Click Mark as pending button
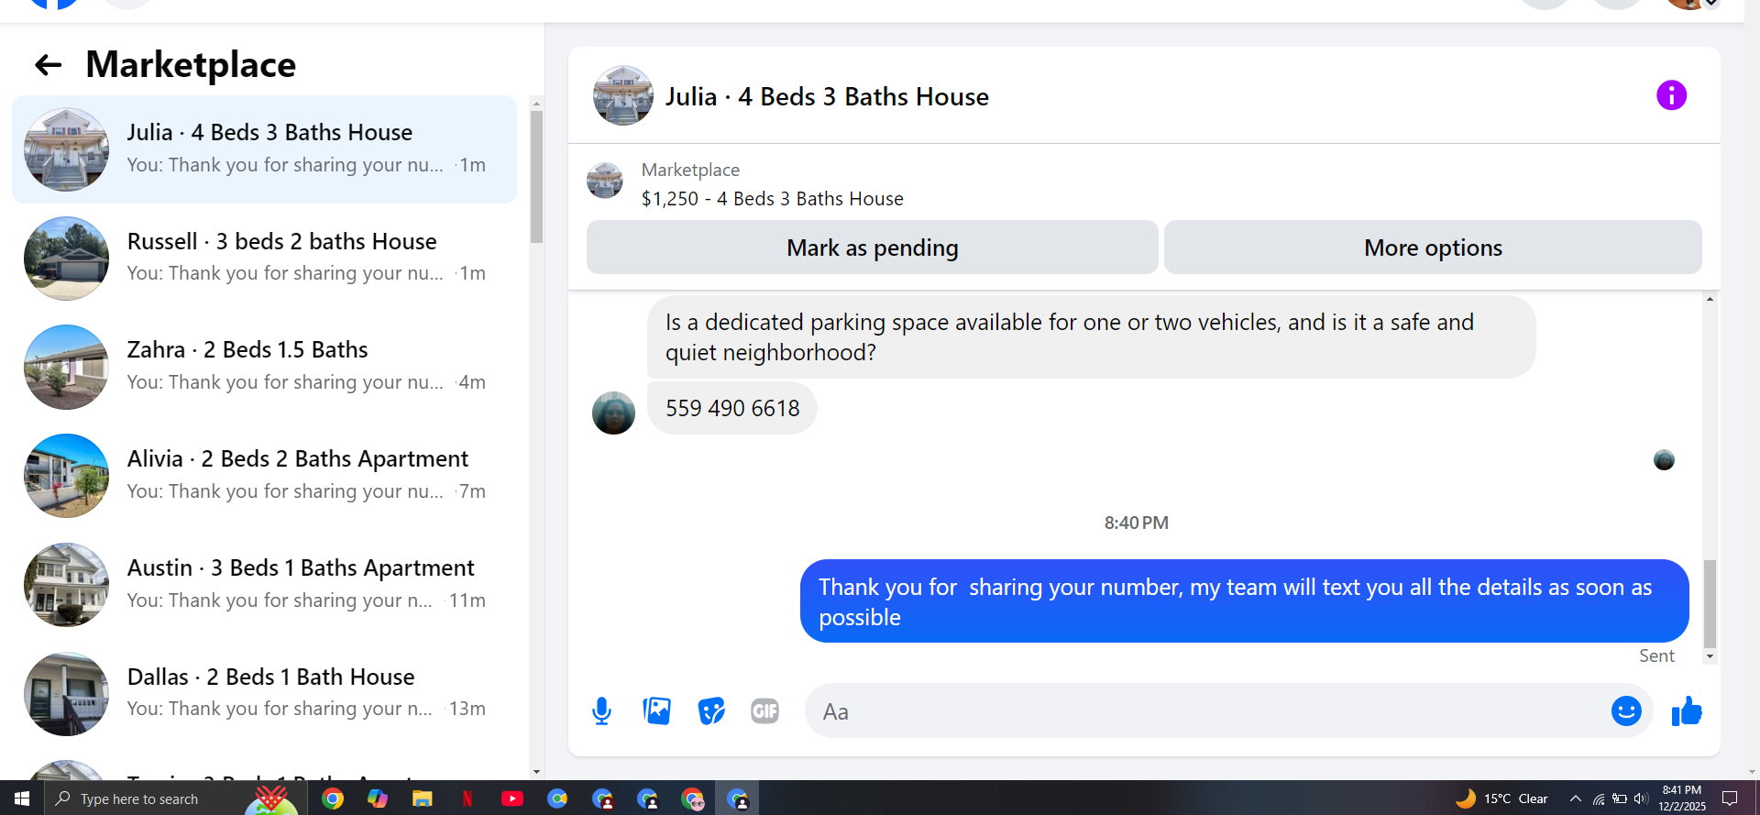Screen dimensions: 1760x815 pyautogui.click(x=872, y=248)
